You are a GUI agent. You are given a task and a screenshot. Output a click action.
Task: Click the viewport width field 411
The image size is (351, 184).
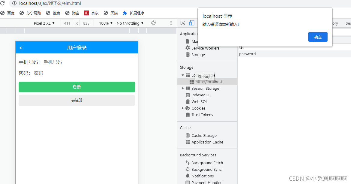67,23
